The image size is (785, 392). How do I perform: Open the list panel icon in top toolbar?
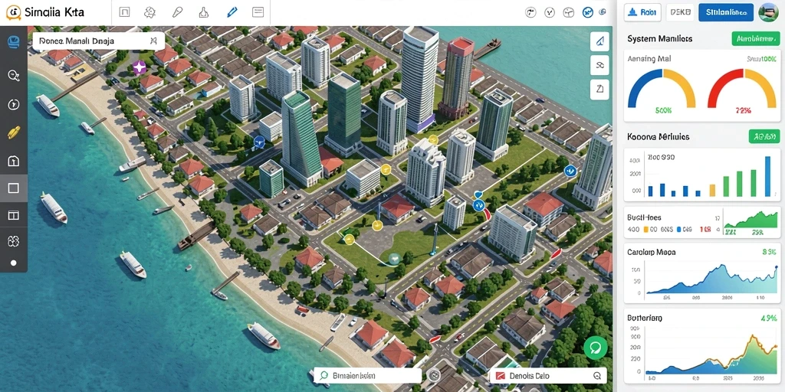[258, 12]
